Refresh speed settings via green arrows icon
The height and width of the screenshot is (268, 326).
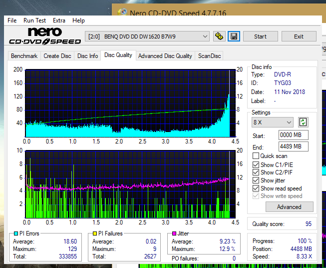[x=303, y=122]
